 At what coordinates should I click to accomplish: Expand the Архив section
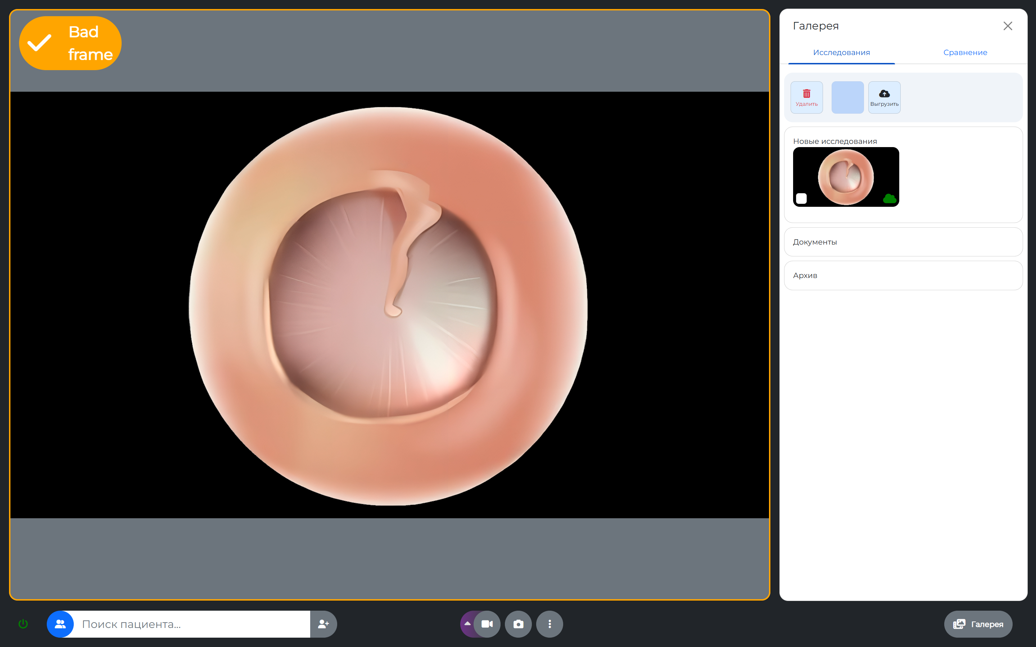click(x=903, y=275)
